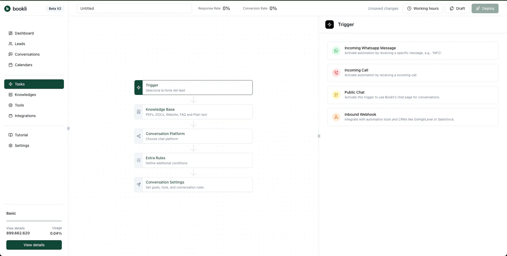Click the Unsaved changes status text
This screenshot has width=507, height=256.
point(383,8)
